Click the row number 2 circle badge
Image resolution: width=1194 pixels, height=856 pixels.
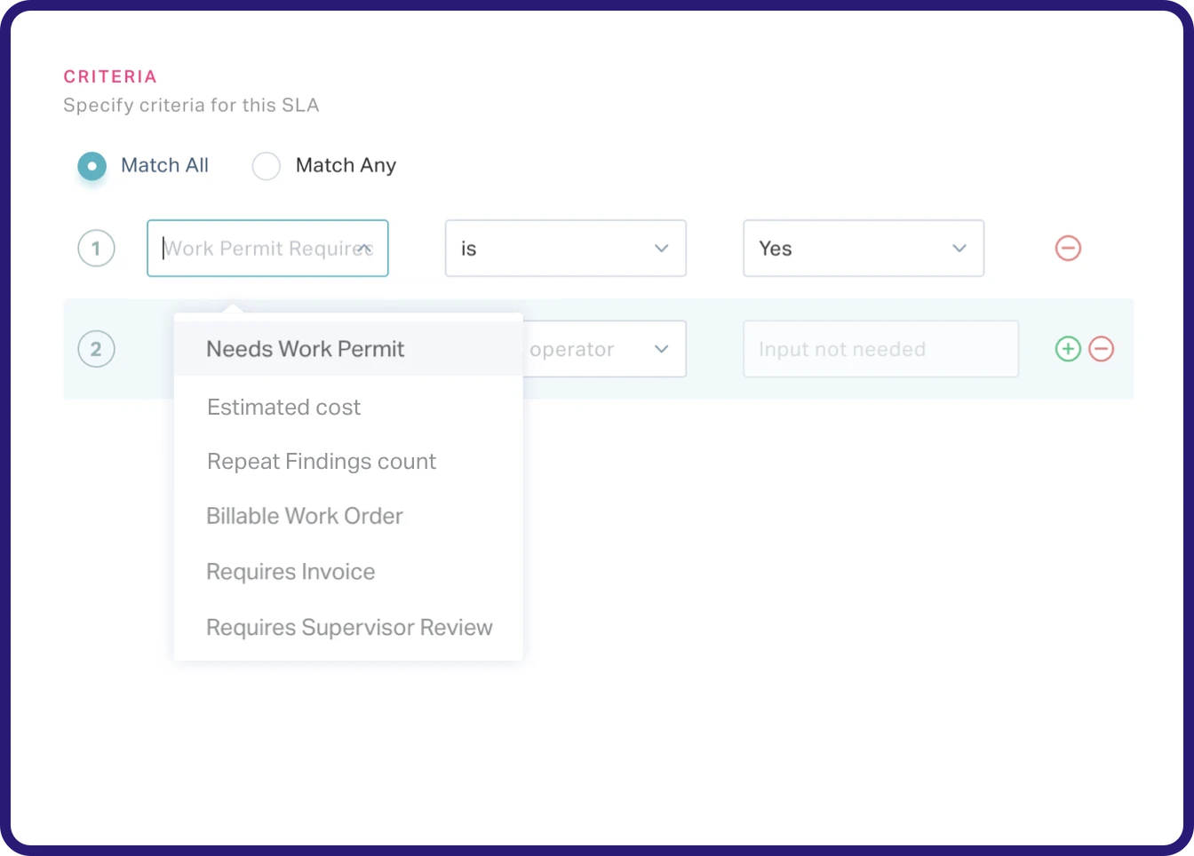point(96,349)
